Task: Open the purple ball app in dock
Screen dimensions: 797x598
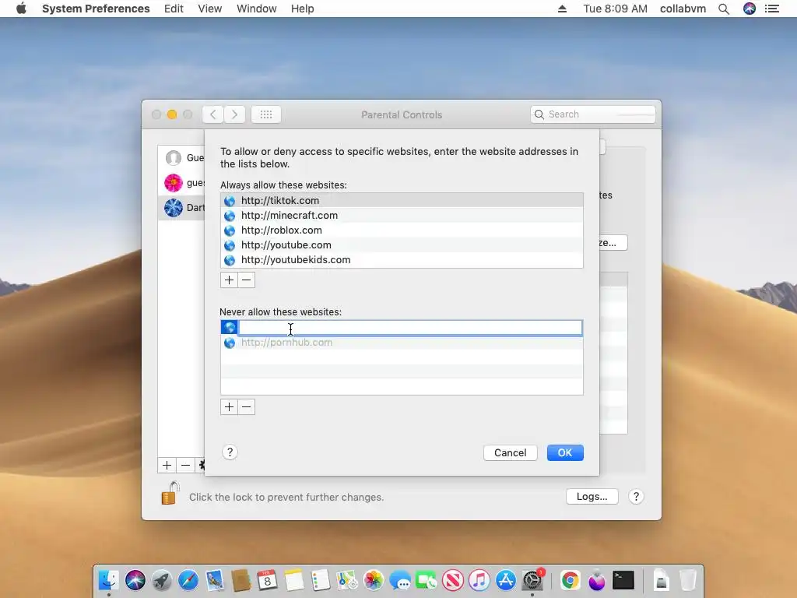Action: 597,580
